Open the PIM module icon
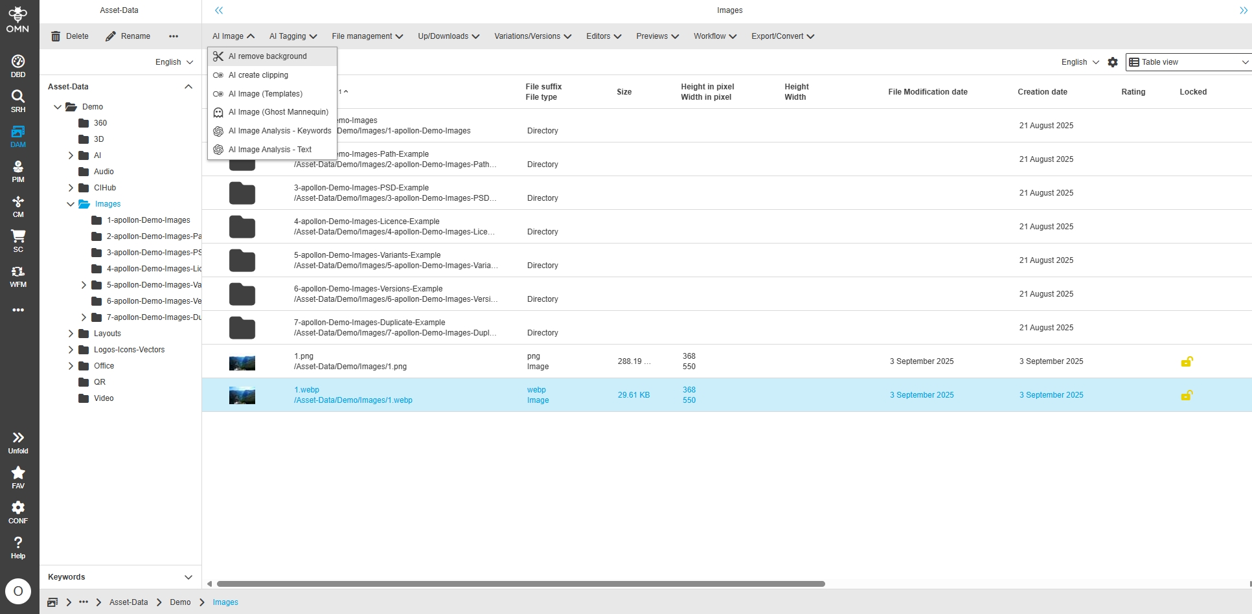 coord(18,170)
